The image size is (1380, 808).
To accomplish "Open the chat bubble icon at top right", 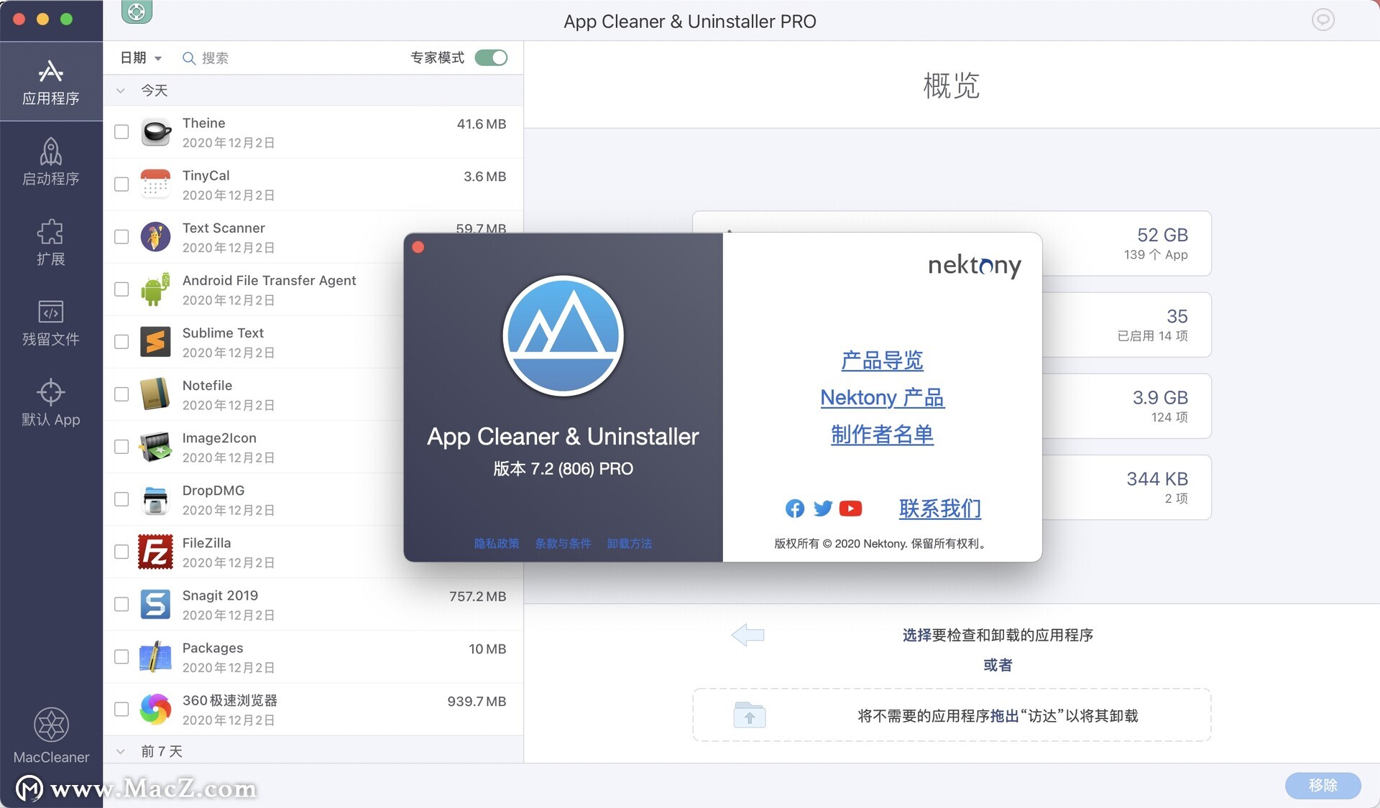I will [1322, 19].
